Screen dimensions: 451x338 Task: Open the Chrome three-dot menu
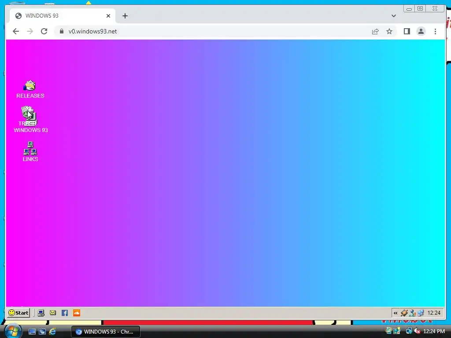pos(435,31)
